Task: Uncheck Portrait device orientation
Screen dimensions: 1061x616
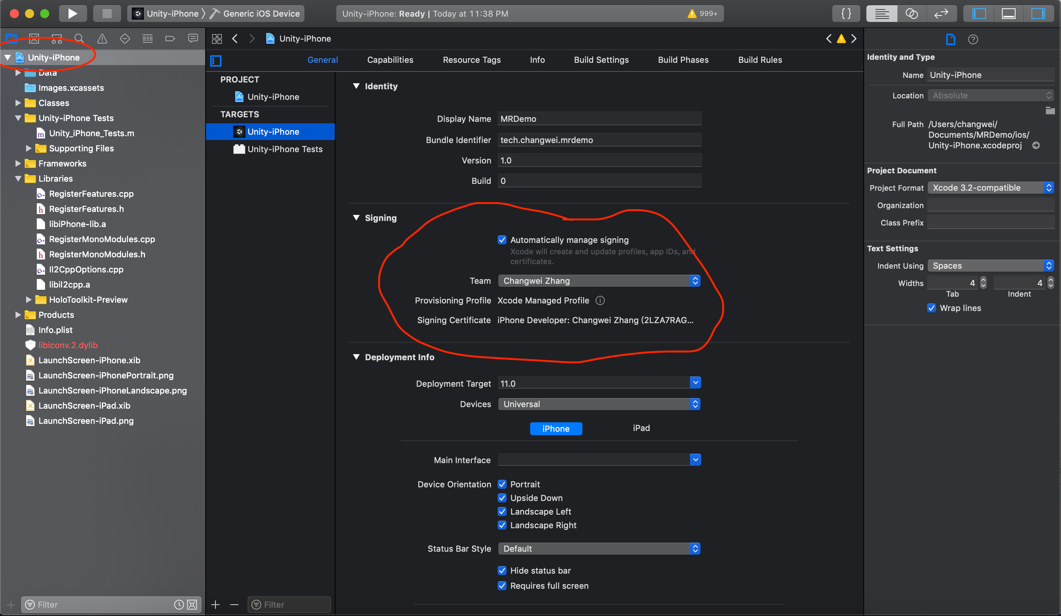Action: [502, 484]
